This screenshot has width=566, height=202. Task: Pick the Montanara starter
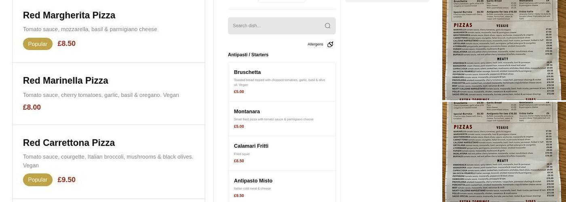247,112
